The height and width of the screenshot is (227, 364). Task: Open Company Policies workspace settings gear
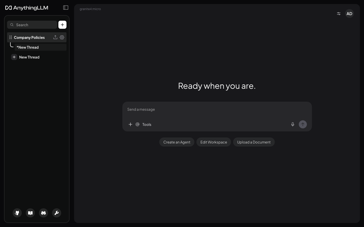[x=62, y=37]
